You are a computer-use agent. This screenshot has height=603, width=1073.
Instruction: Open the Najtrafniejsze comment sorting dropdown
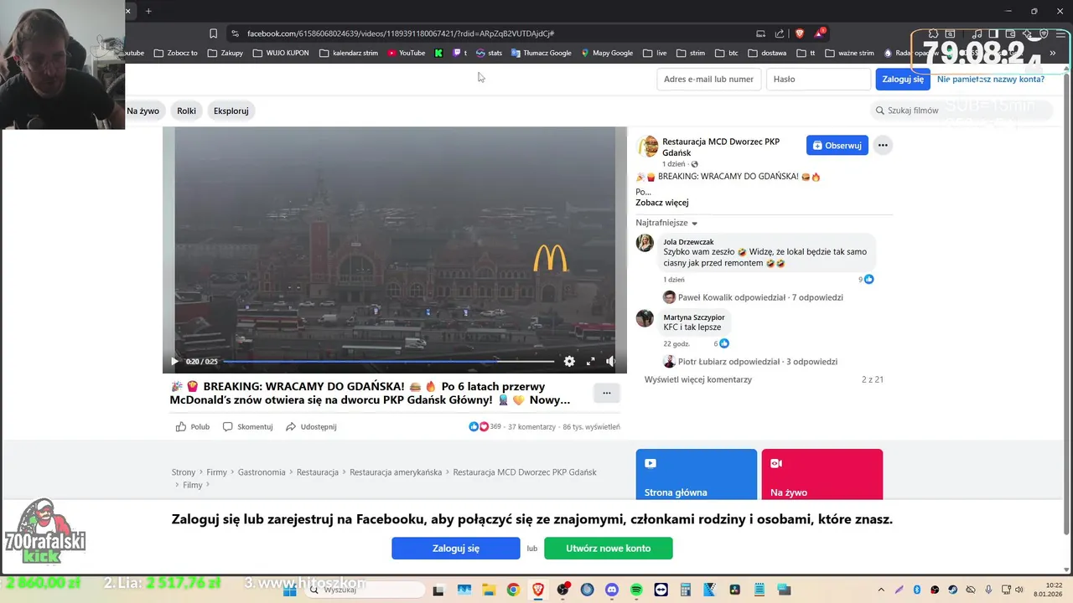tap(666, 223)
